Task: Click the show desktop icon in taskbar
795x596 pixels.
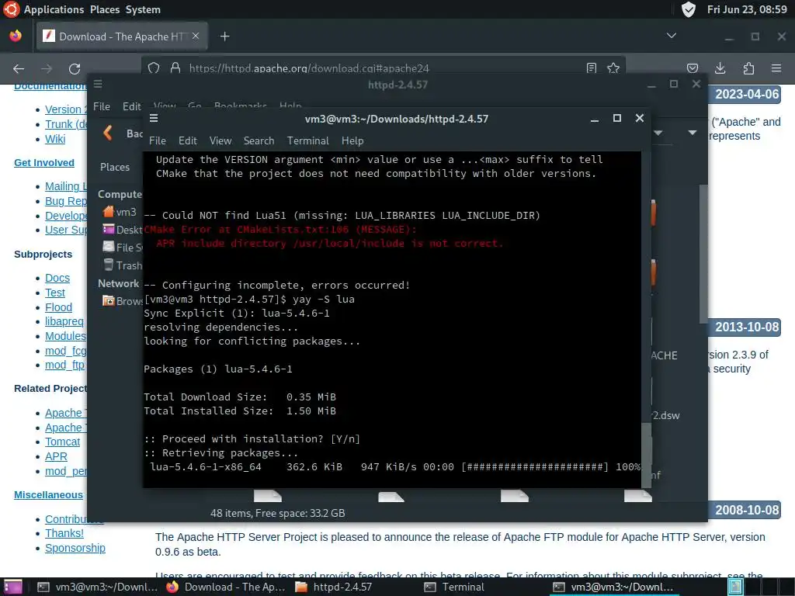Action: (12, 587)
